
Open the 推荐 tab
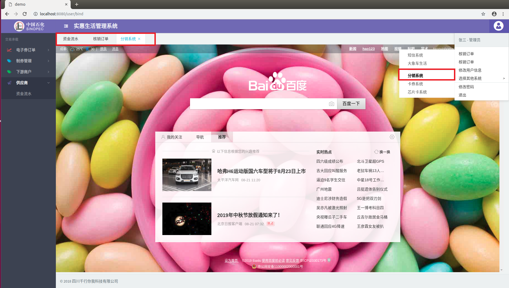(x=222, y=137)
